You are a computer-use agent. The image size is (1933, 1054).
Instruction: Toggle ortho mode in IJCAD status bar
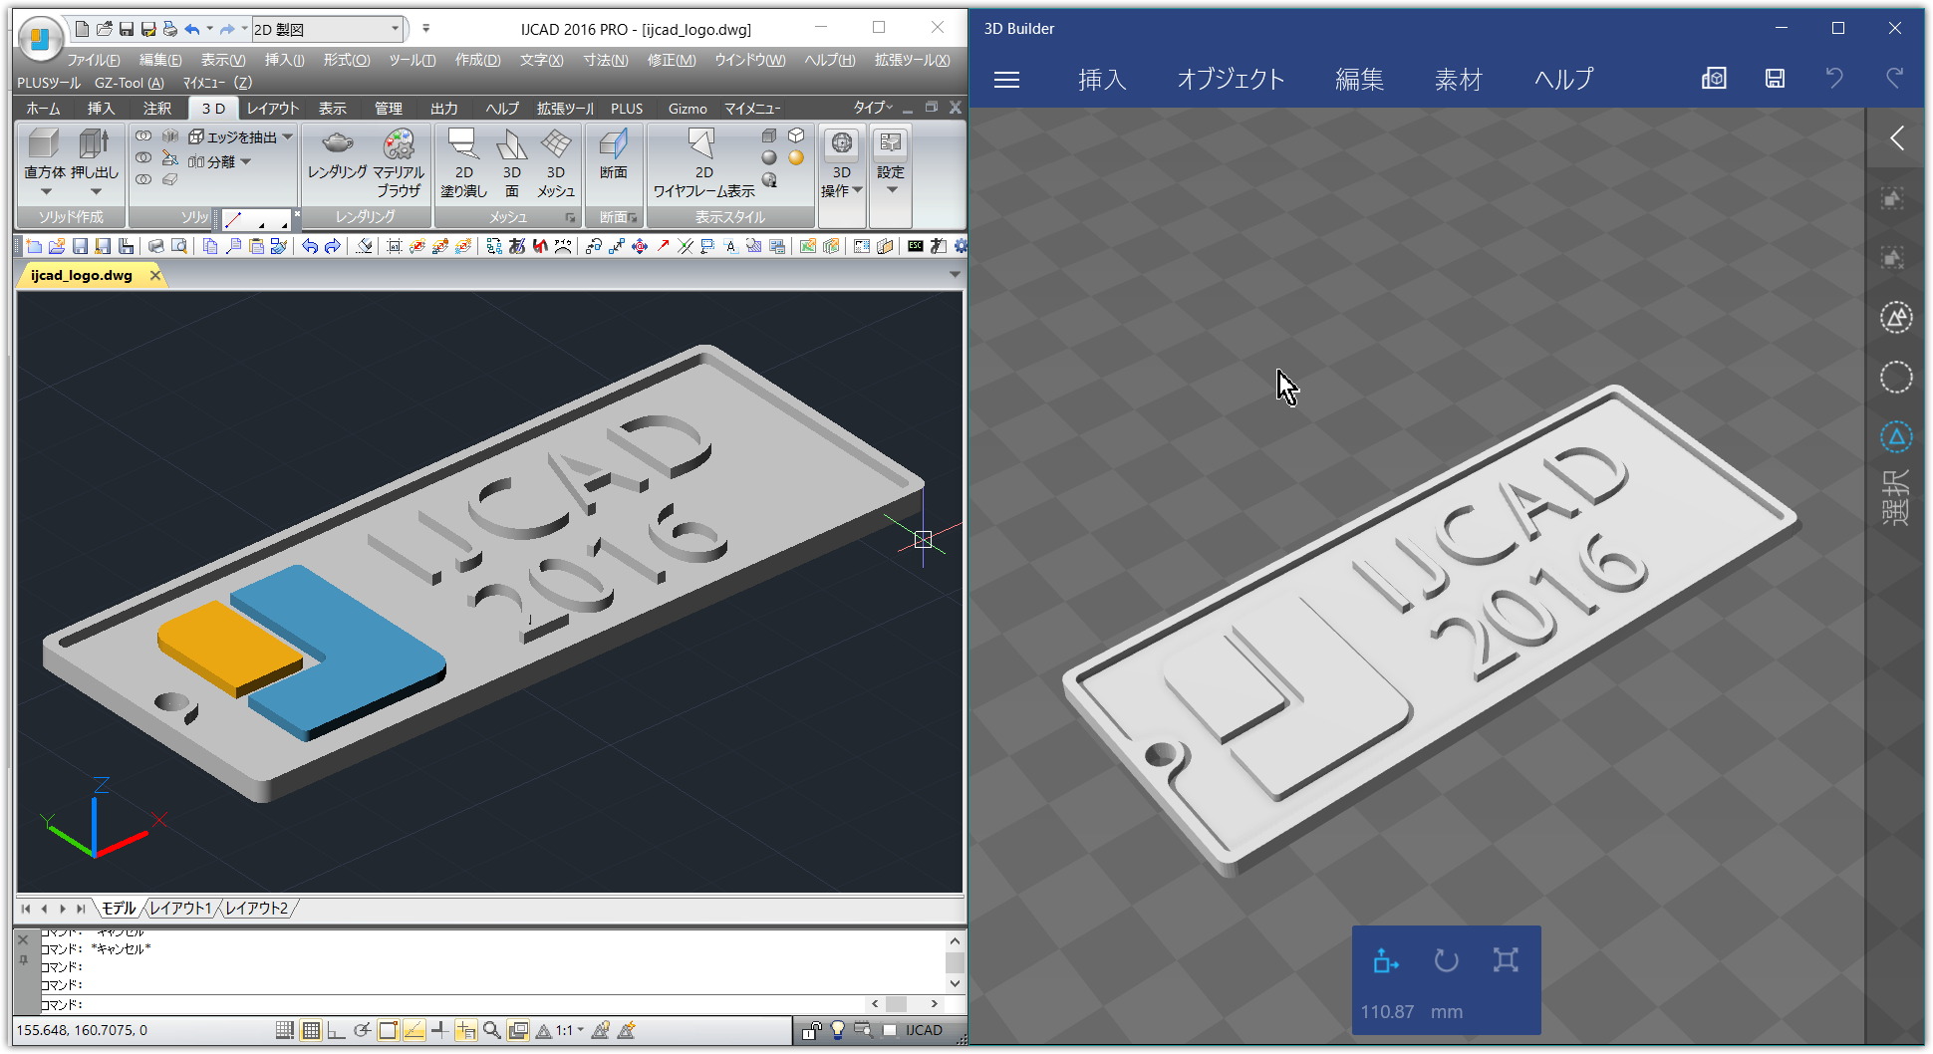[x=337, y=1031]
